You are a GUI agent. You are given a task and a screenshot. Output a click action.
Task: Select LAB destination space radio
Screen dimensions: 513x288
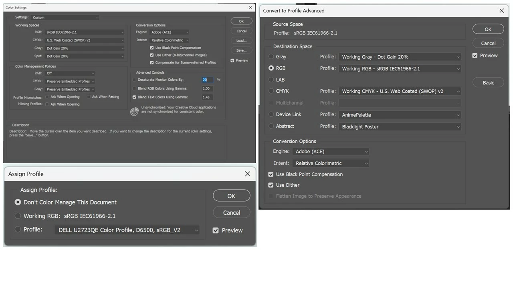271,80
